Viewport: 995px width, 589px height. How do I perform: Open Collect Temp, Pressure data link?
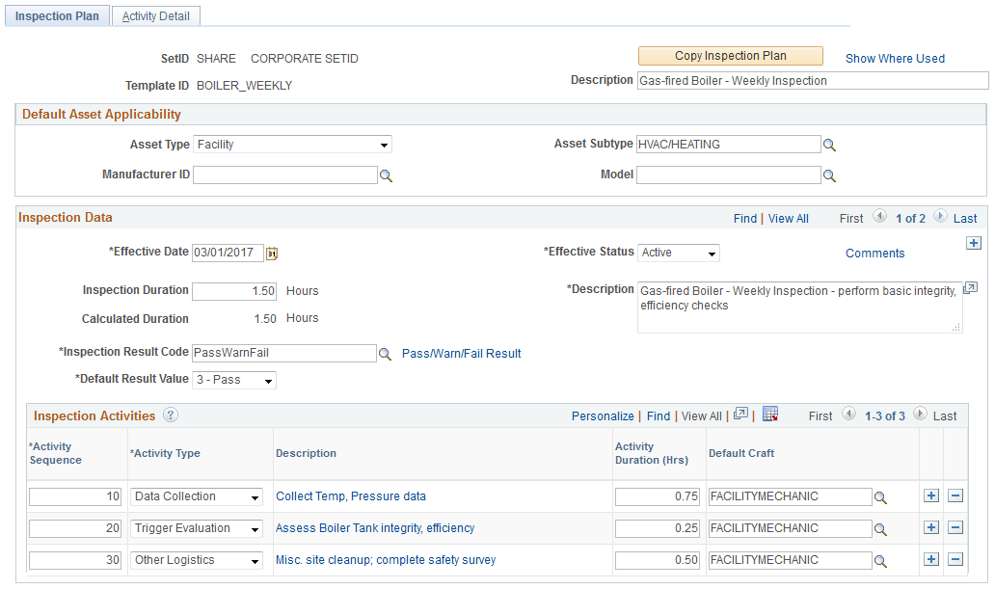point(351,496)
